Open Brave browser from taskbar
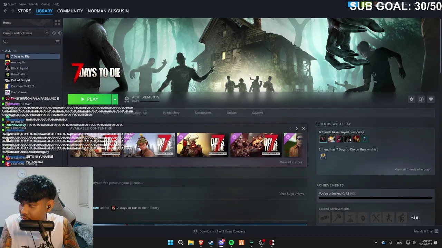442x248 pixels. [201, 243]
